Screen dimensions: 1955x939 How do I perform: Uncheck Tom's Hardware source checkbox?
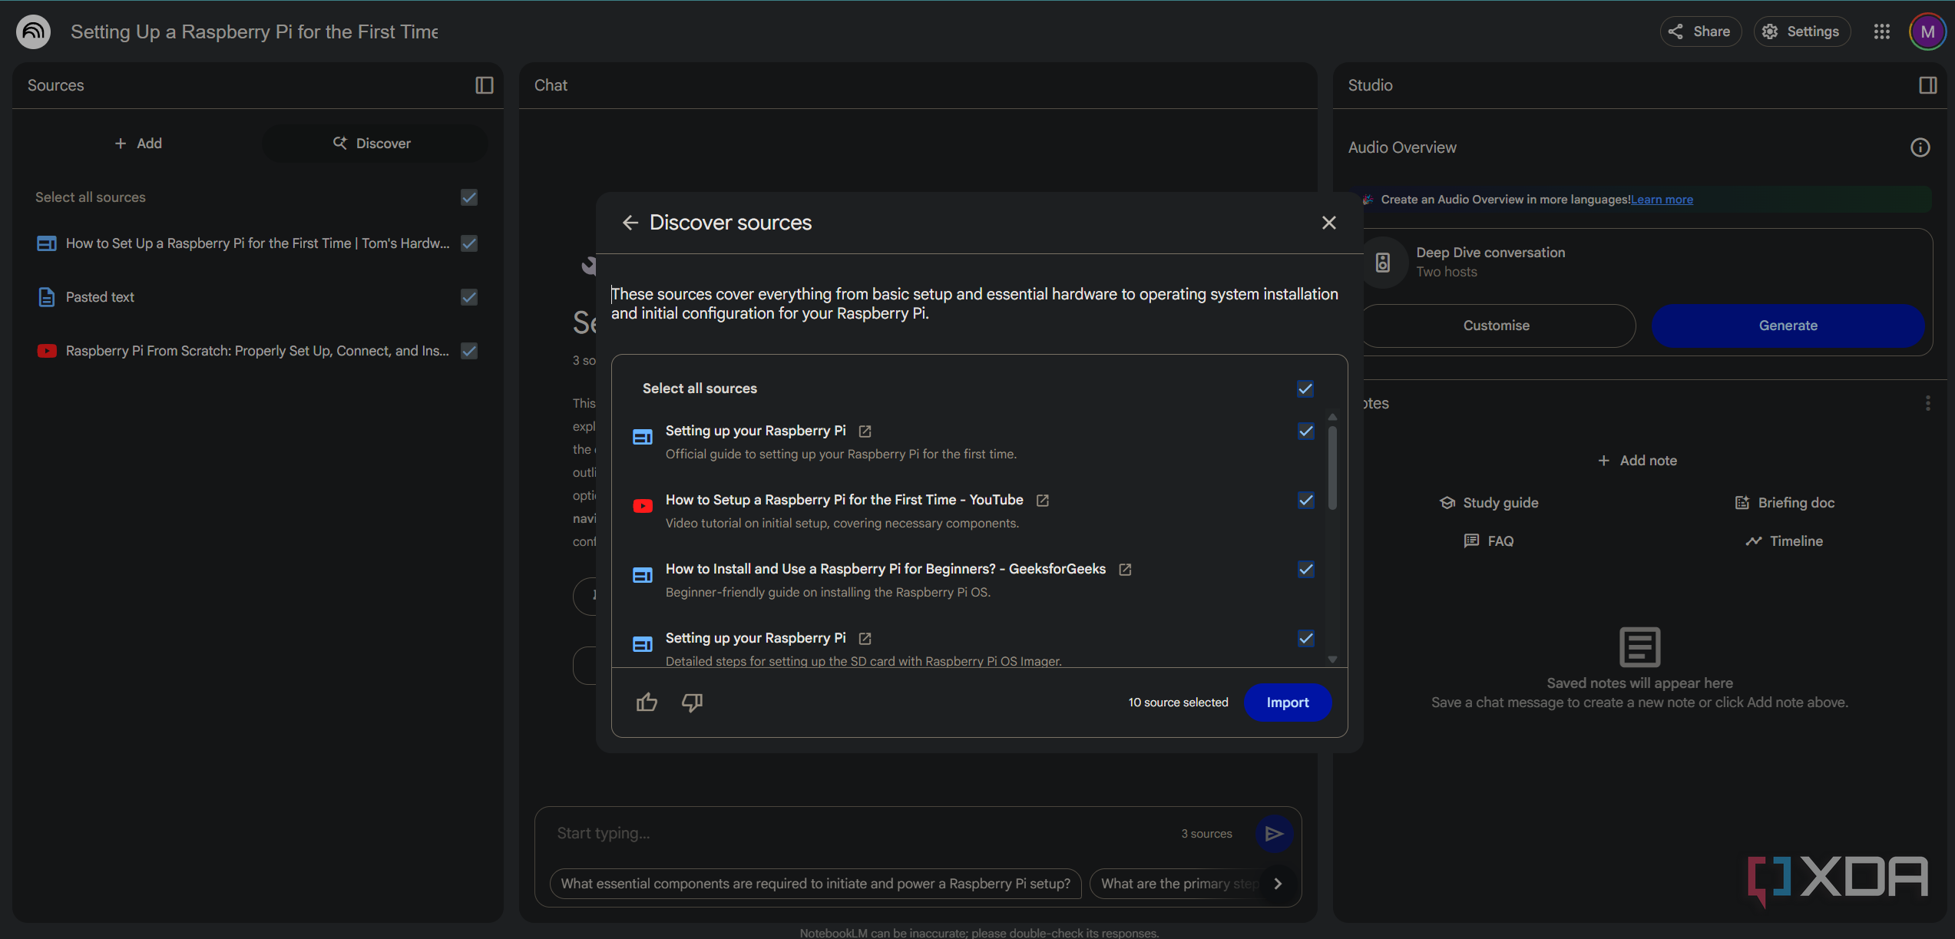tap(469, 243)
